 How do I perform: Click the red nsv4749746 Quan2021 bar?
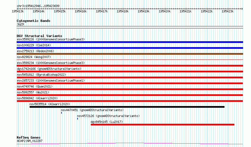pyautogui.click(x=130, y=89)
